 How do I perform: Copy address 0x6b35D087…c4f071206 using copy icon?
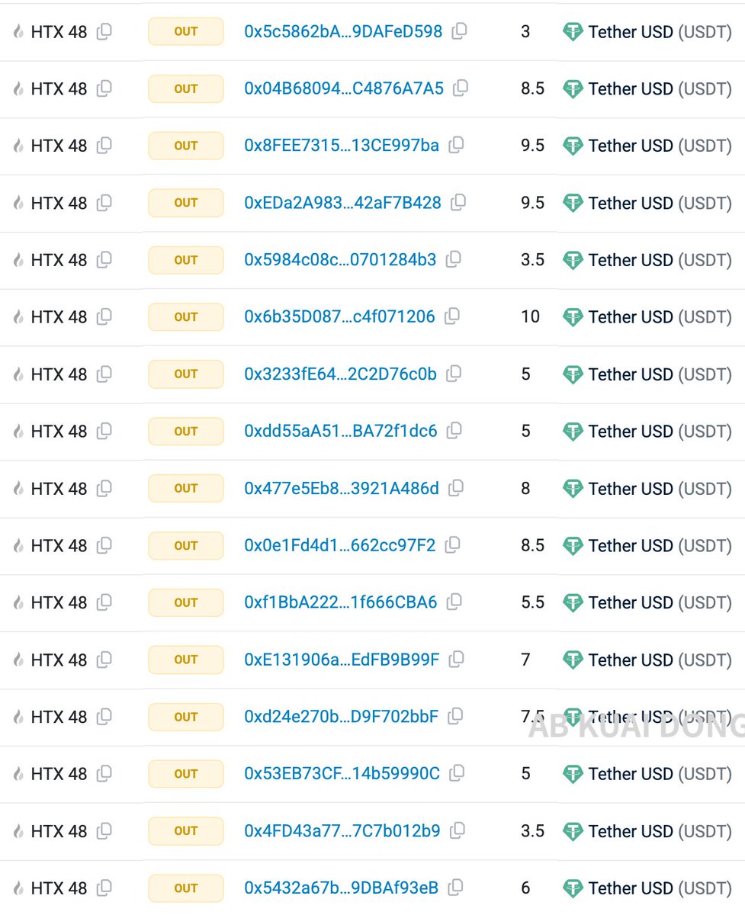click(x=451, y=316)
